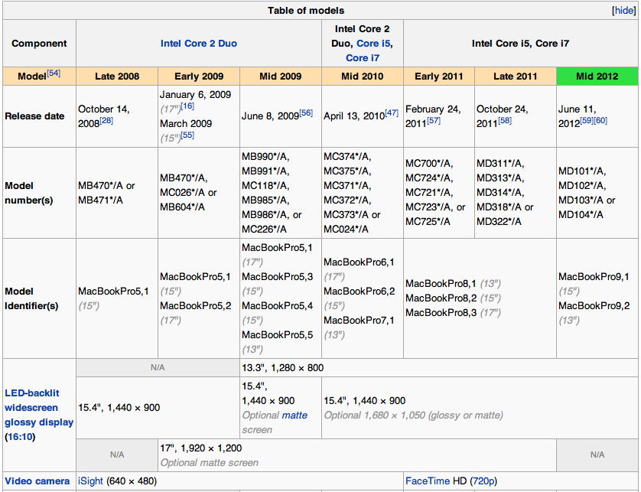This screenshot has width=641, height=492.
Task: Click the N/A cell under Mid 2012 column
Action: pyautogui.click(x=597, y=455)
